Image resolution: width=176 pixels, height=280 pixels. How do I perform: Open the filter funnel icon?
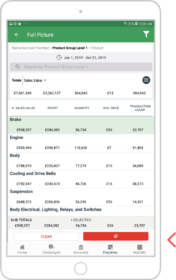click(x=146, y=34)
